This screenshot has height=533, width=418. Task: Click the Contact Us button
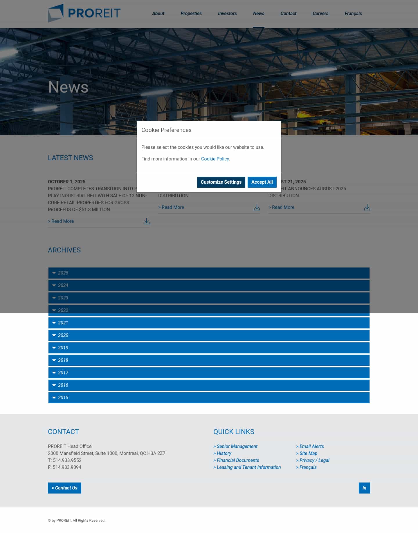tap(64, 488)
